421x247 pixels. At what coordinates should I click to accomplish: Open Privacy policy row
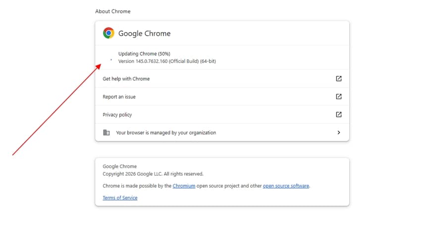(x=222, y=115)
